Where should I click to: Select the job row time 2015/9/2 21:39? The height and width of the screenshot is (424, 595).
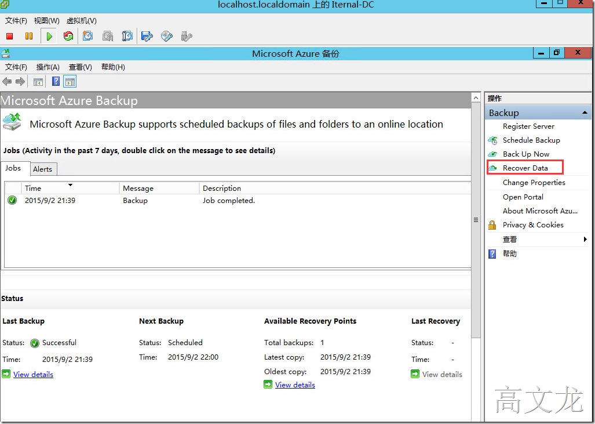(50, 200)
